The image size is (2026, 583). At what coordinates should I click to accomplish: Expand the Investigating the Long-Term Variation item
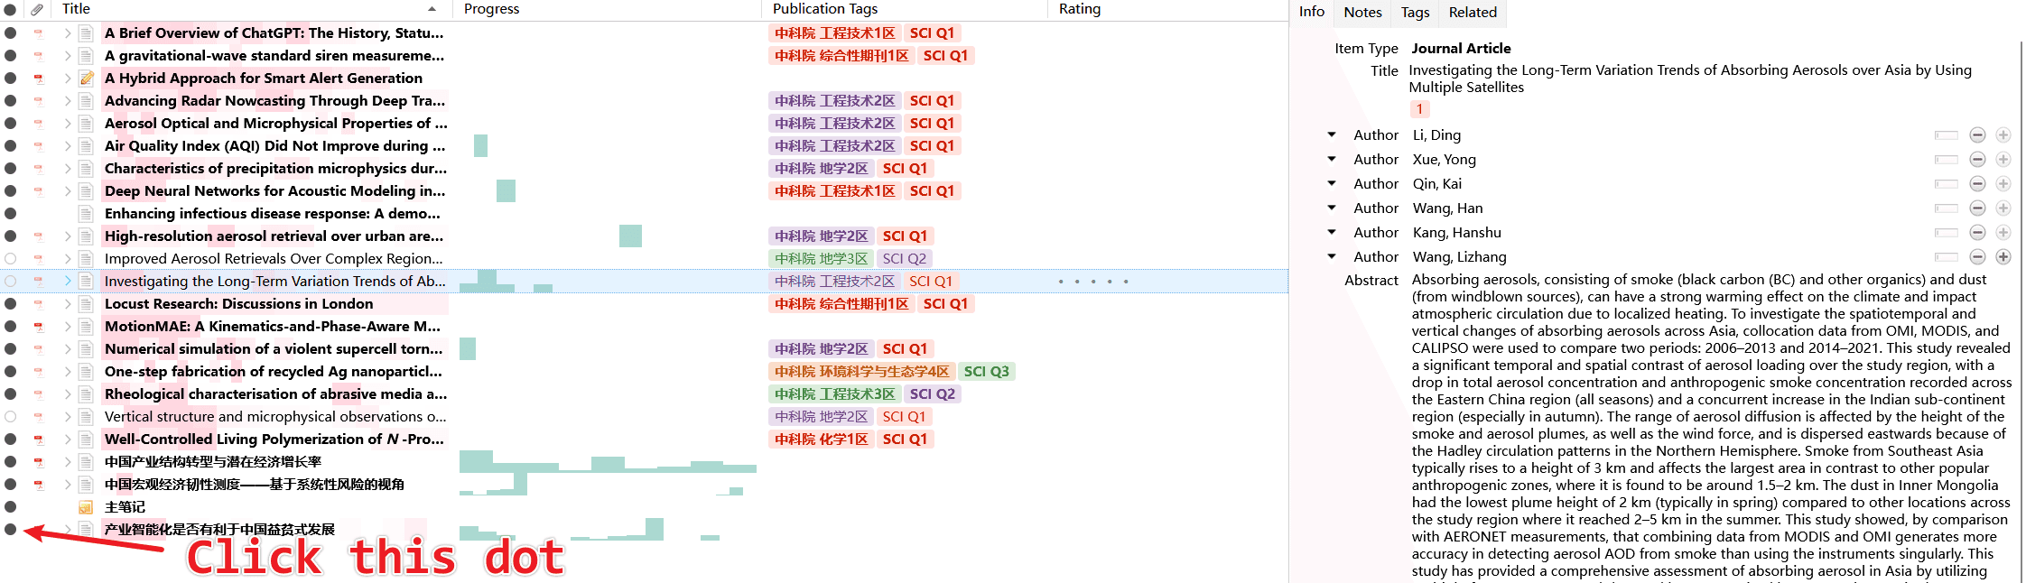point(68,282)
